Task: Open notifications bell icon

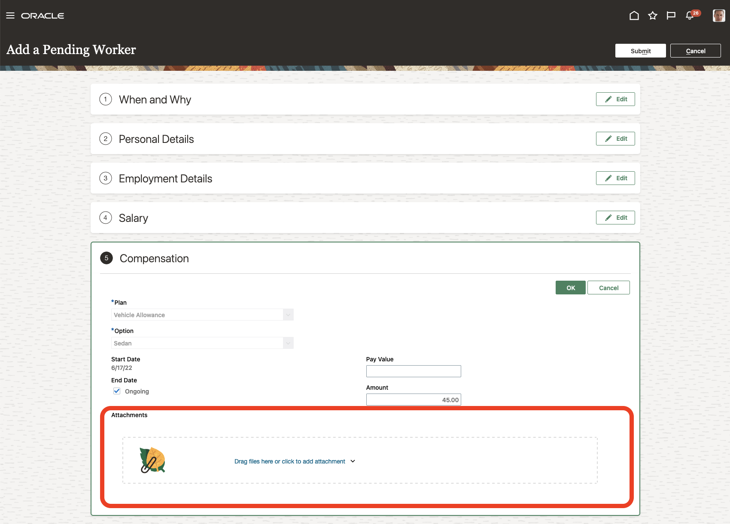Action: pos(690,16)
